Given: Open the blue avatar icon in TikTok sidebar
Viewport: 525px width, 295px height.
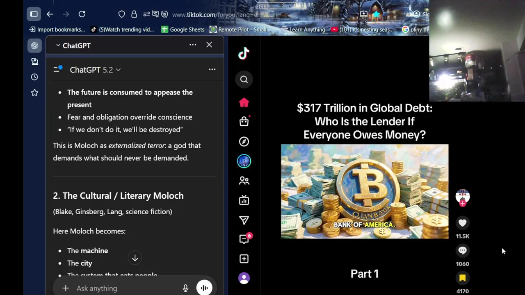Looking at the screenshot, I should coord(244,161).
